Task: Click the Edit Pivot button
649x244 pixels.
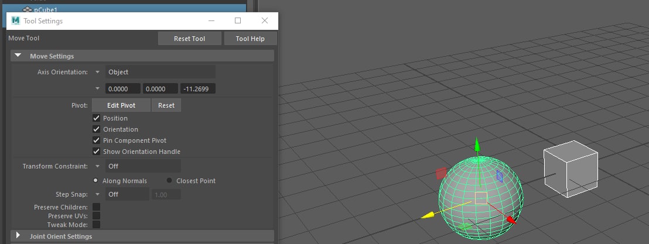Action: [121, 105]
